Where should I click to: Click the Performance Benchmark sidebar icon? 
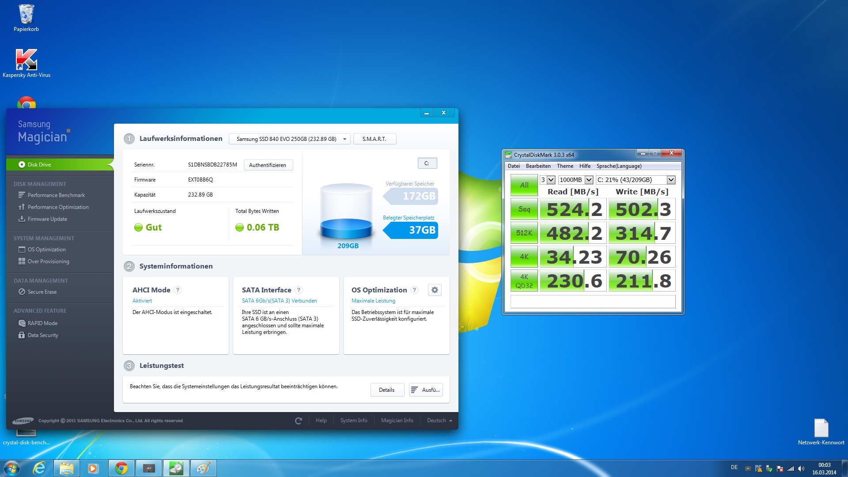22,195
